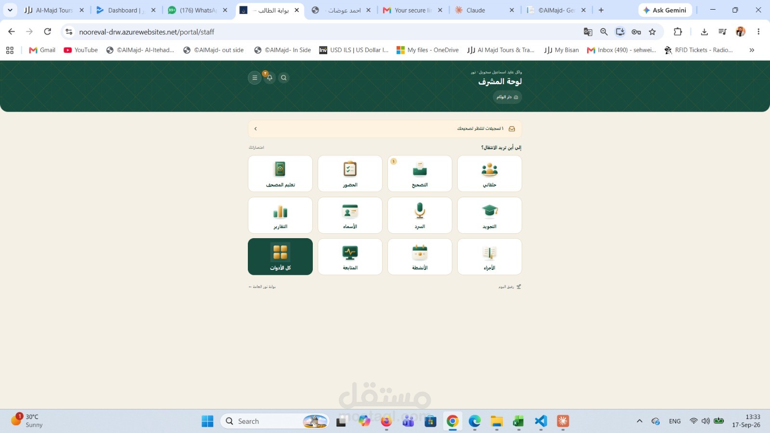Screen dimensions: 770x433
Task: Click the translate page icon
Action: point(588,32)
